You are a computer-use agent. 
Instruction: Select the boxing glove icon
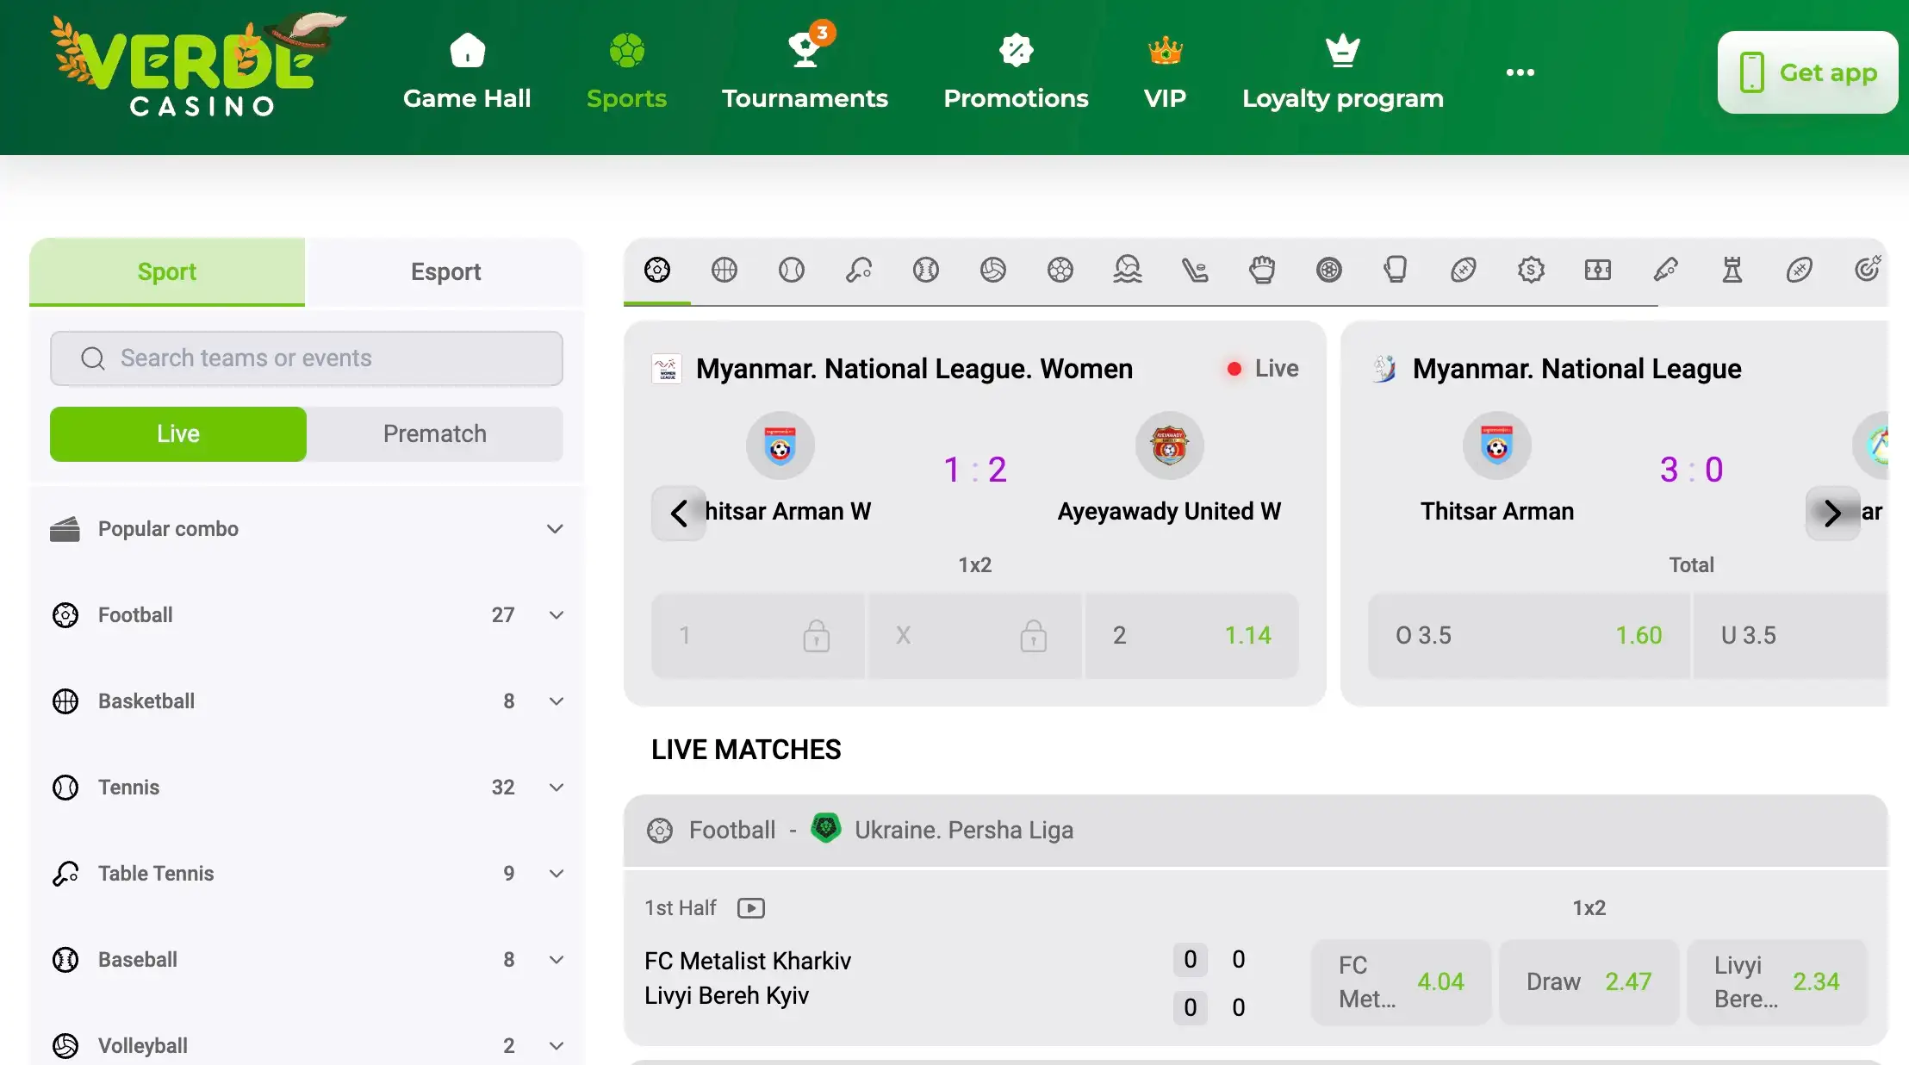click(x=1396, y=270)
